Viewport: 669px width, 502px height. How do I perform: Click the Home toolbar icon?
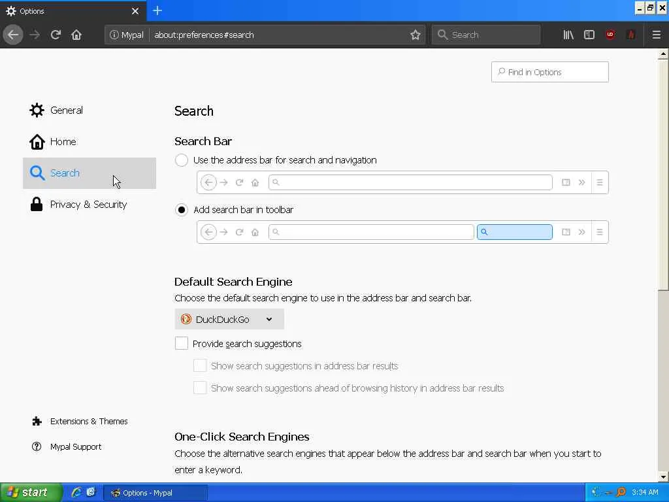(x=76, y=35)
